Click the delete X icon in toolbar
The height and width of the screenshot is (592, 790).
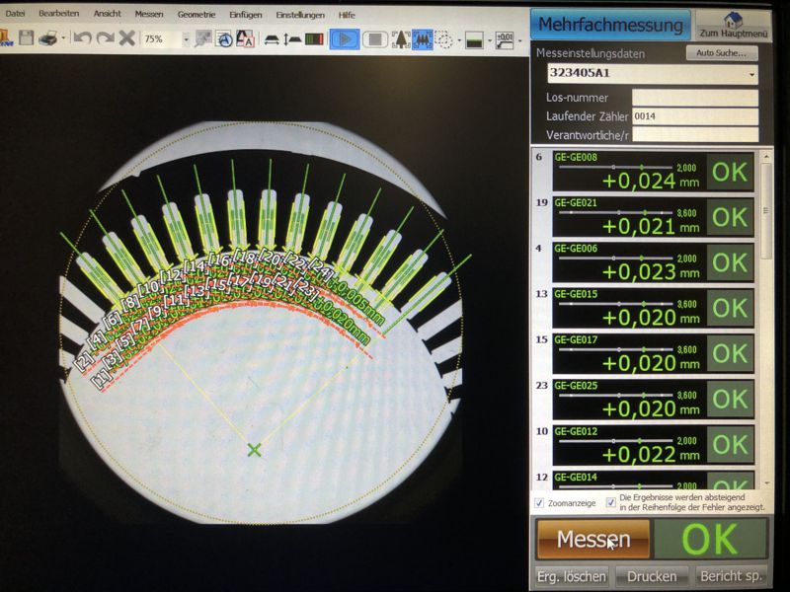click(x=127, y=38)
